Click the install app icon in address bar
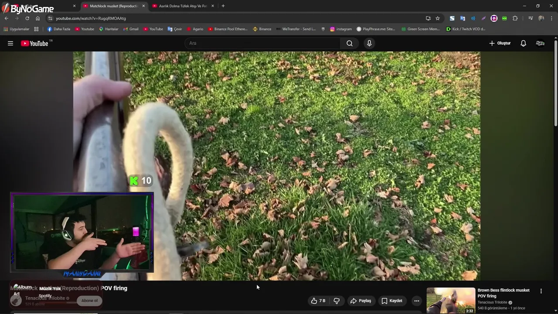Viewport: 558px width, 314px height. (x=428, y=18)
